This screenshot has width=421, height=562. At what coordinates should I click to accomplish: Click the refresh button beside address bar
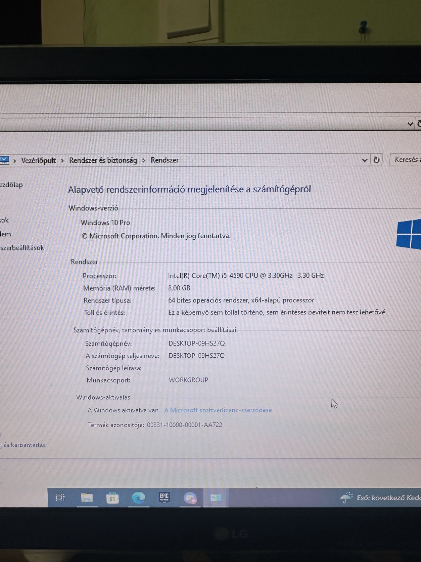click(x=377, y=160)
